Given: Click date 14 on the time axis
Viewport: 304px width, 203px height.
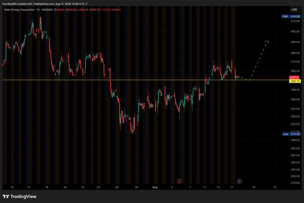Looking at the screenshot, I should coord(28,187).
